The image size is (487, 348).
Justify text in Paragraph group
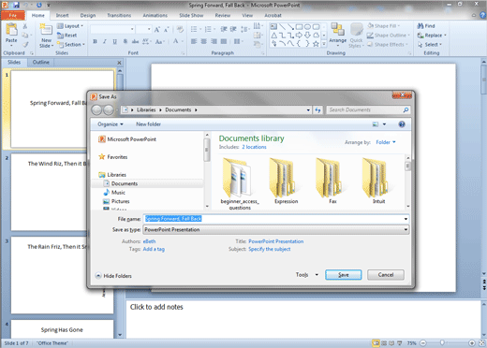tap(224, 41)
